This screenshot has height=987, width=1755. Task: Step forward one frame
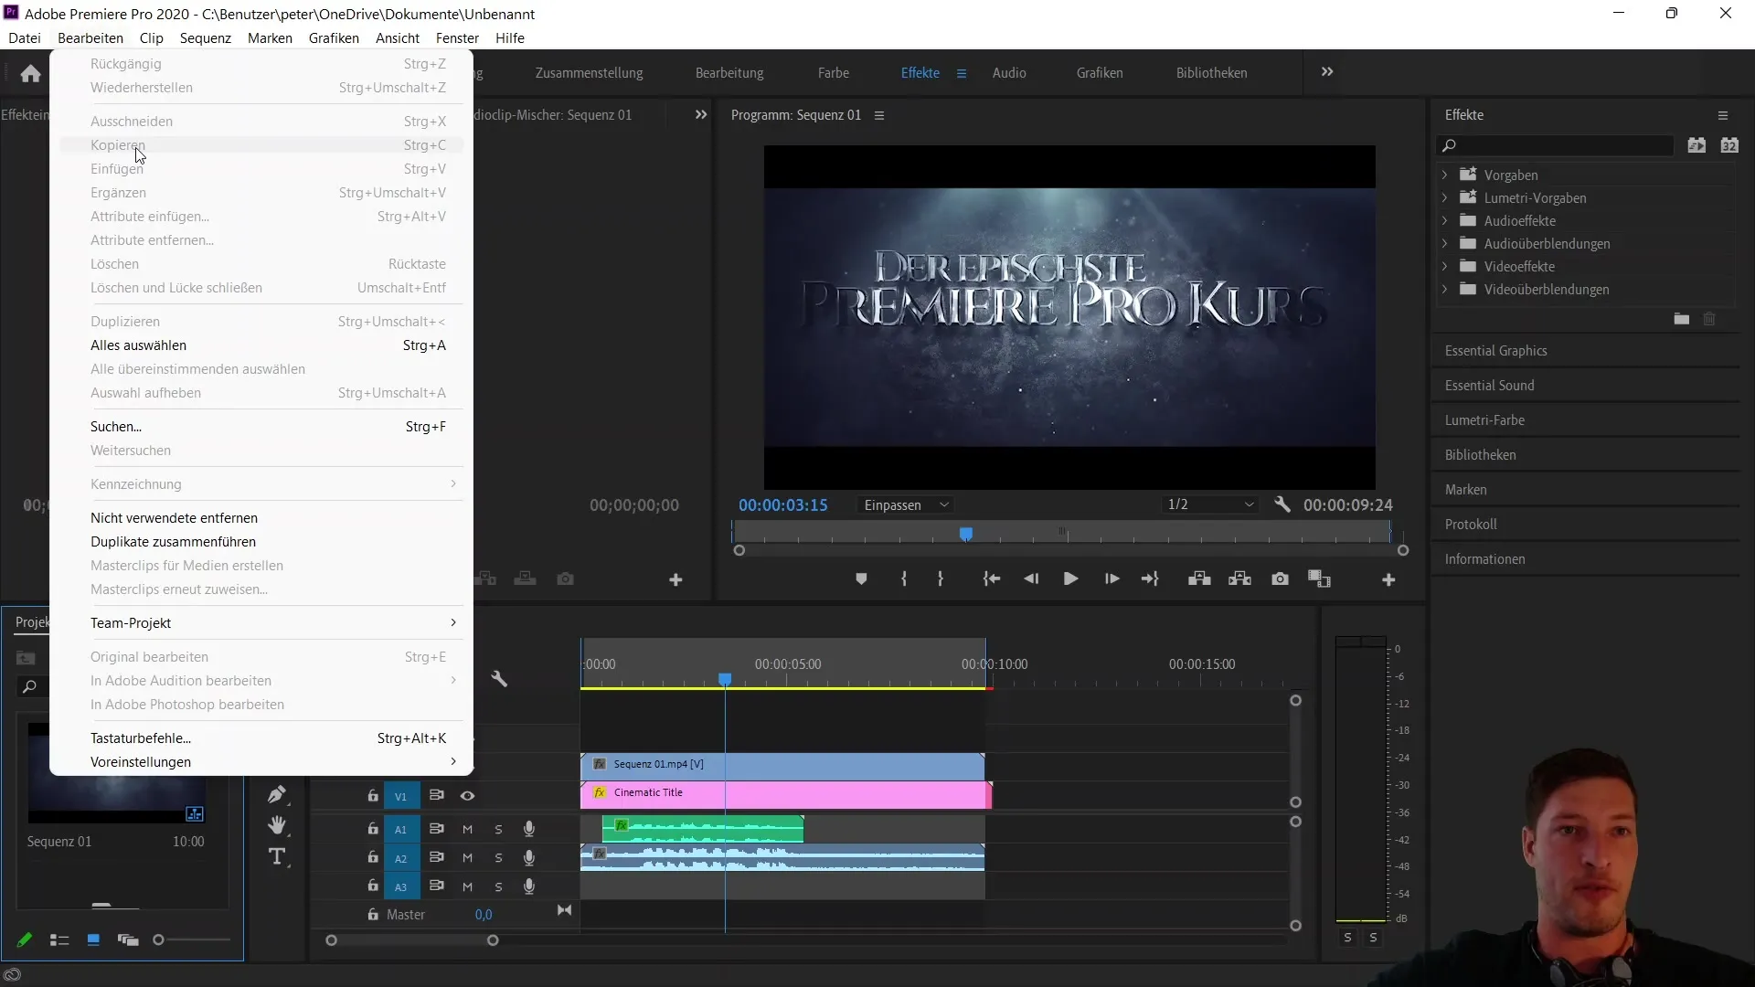[1111, 579]
